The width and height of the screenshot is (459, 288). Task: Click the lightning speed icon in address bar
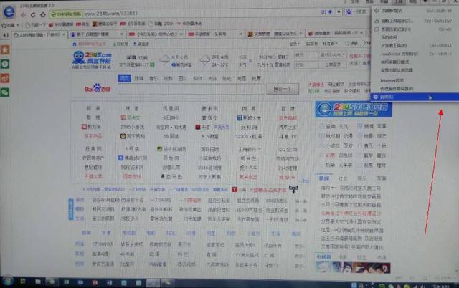pyautogui.click(x=331, y=12)
